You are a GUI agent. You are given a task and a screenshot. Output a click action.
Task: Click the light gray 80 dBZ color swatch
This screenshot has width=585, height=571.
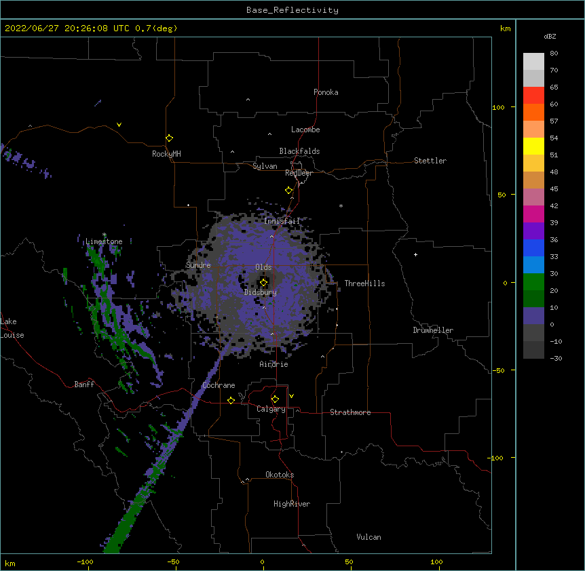(533, 61)
